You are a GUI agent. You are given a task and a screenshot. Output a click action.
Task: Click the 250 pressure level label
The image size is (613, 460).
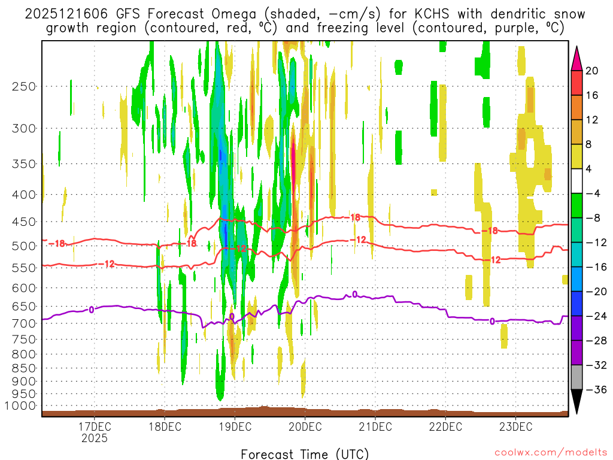click(24, 86)
